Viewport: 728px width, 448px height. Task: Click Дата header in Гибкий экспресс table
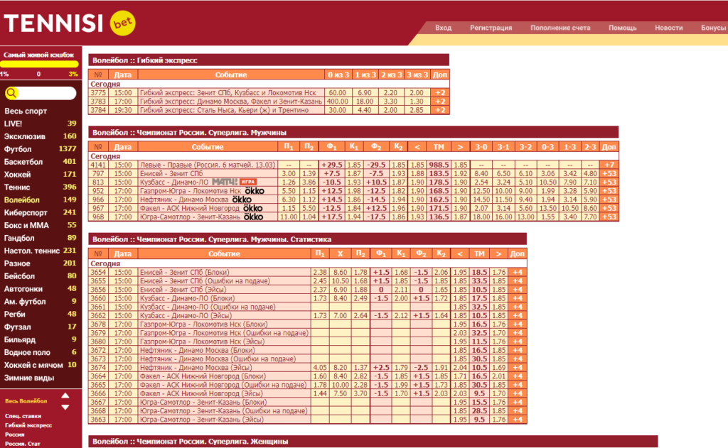122,75
